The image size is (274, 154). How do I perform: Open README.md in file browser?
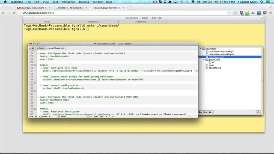click(215, 68)
